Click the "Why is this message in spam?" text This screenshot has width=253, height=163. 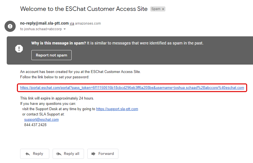[58, 43]
